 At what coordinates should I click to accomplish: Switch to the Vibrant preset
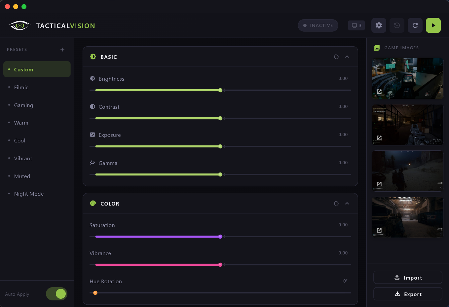pyautogui.click(x=23, y=158)
